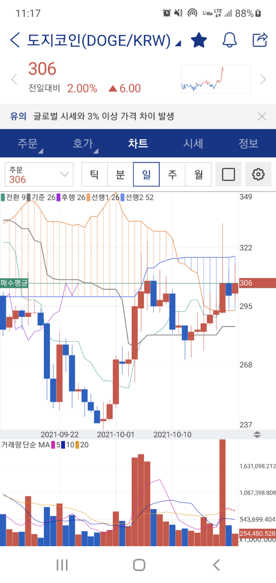Tap the current price 306 axis tag
The width and height of the screenshot is (276, 583).
[x=257, y=283]
